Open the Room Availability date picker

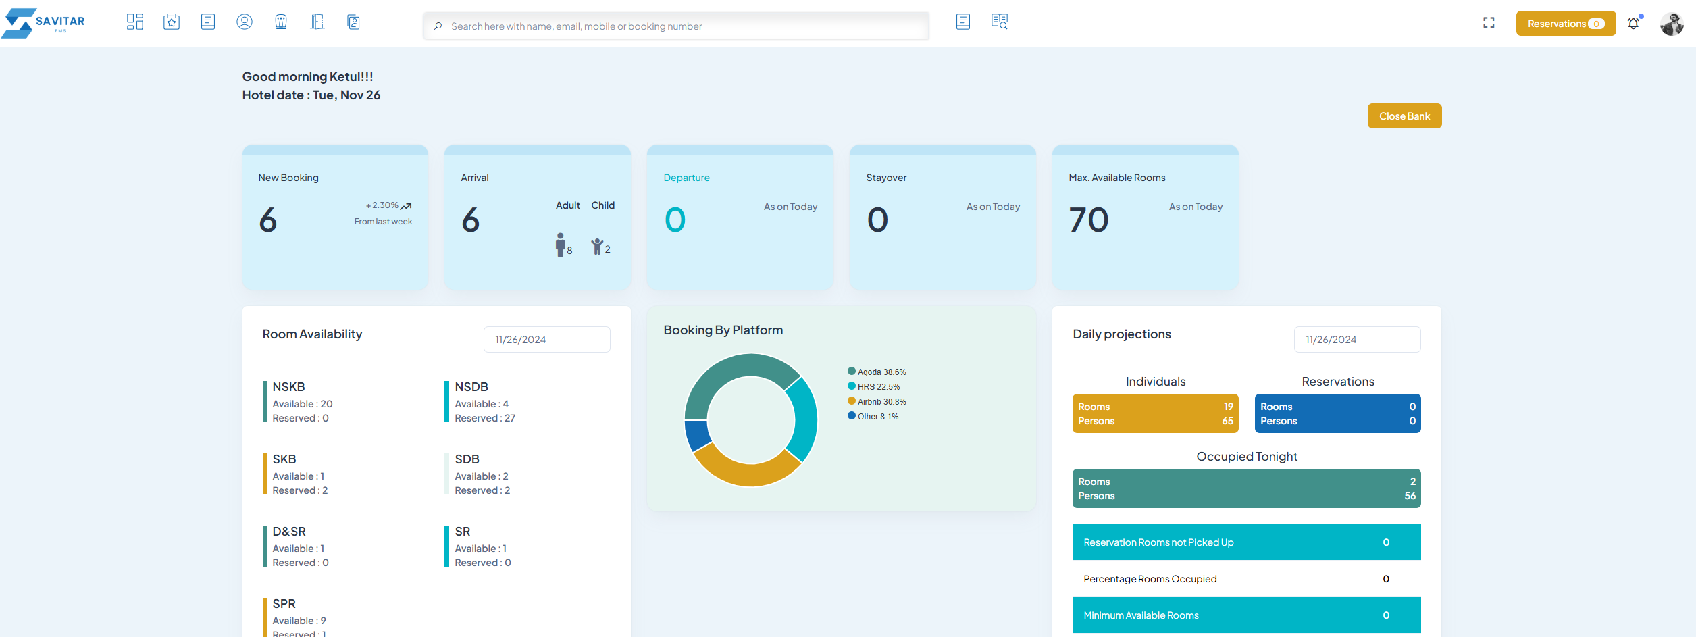pyautogui.click(x=547, y=339)
